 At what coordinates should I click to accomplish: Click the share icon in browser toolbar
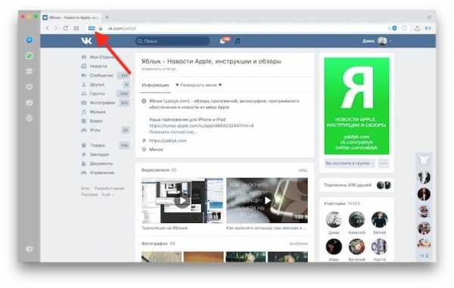click(417, 28)
